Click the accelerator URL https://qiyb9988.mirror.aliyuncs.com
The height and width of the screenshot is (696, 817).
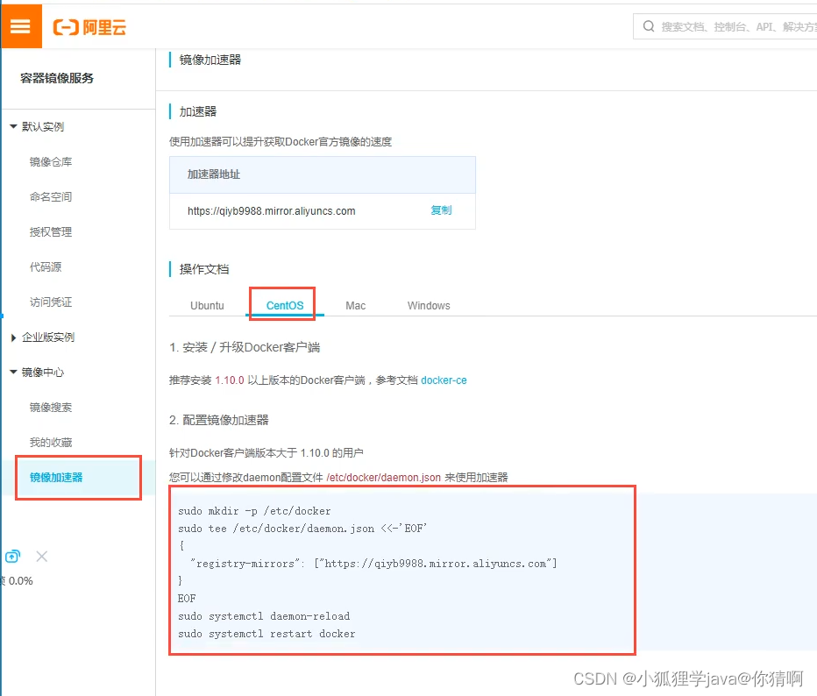(272, 211)
